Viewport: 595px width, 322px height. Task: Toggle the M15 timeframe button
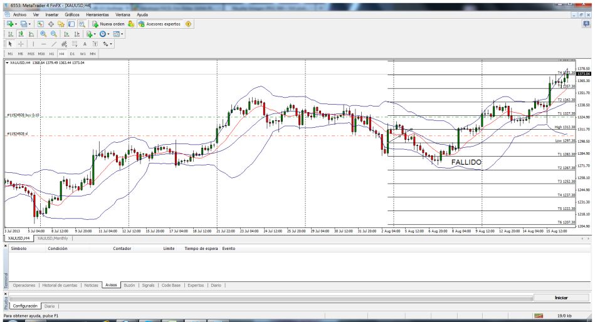(29, 54)
